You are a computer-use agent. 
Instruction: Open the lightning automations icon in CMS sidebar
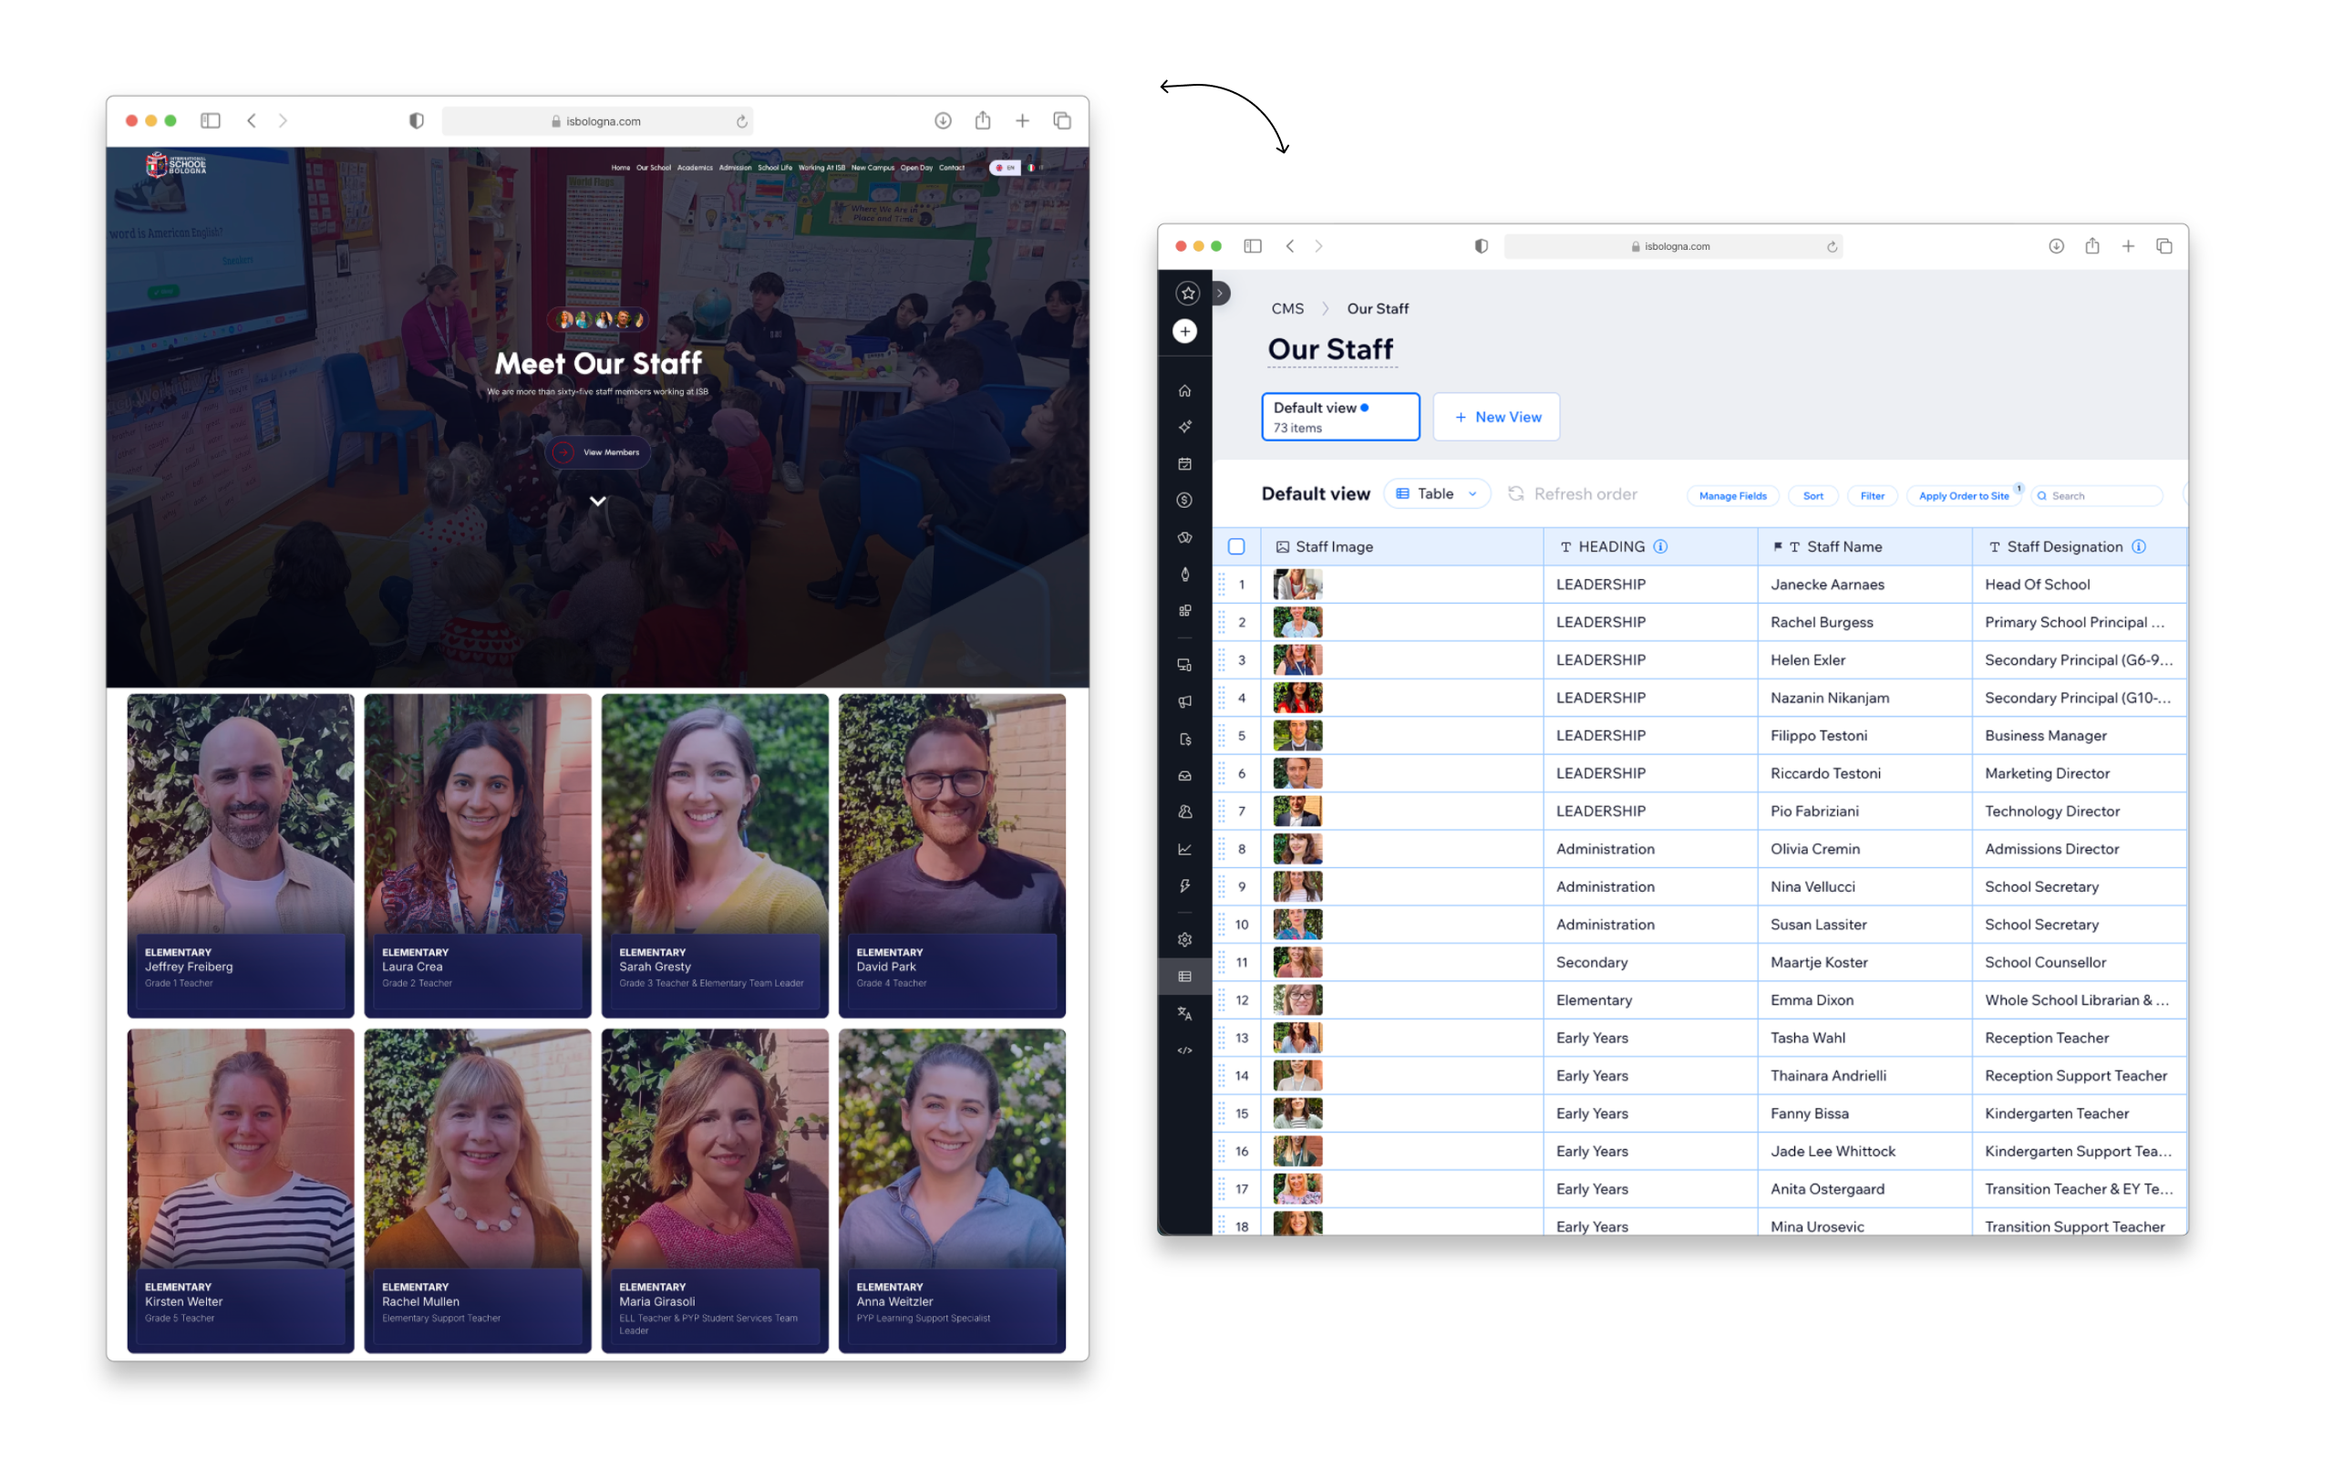(1184, 885)
